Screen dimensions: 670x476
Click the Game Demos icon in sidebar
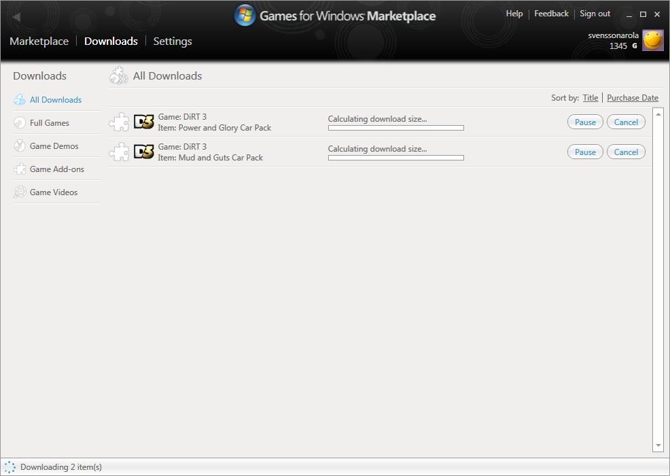(19, 146)
